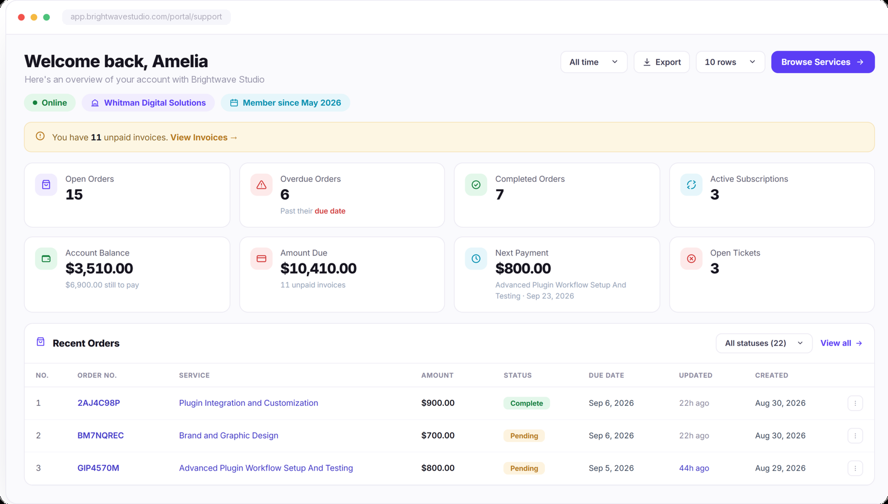
Task: Click the Browse Services button
Action: (823, 62)
